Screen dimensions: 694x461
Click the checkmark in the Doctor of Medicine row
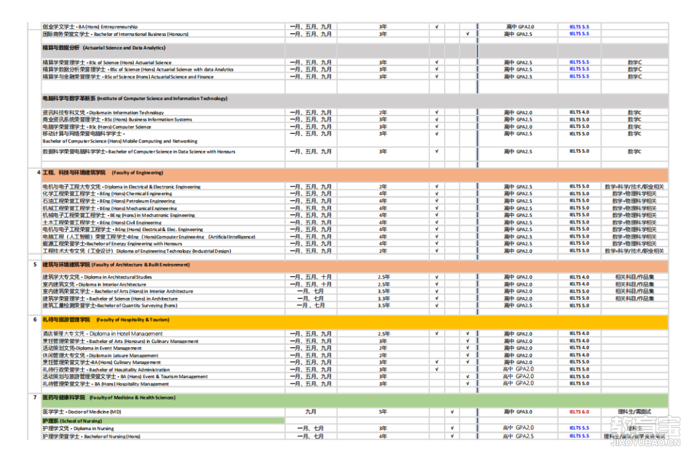click(x=452, y=412)
